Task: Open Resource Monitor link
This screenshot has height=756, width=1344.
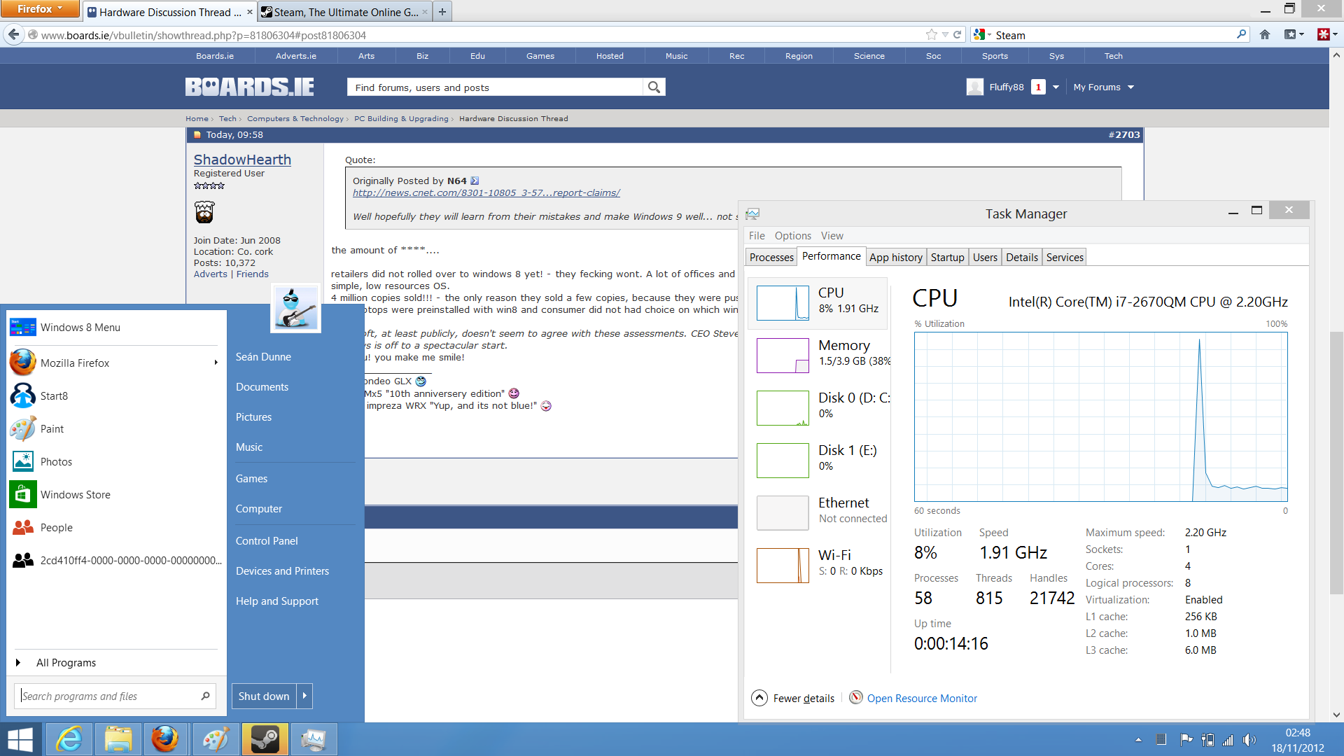Action: pyautogui.click(x=921, y=698)
